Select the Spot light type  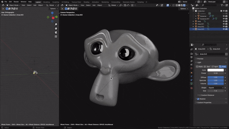[215, 67]
